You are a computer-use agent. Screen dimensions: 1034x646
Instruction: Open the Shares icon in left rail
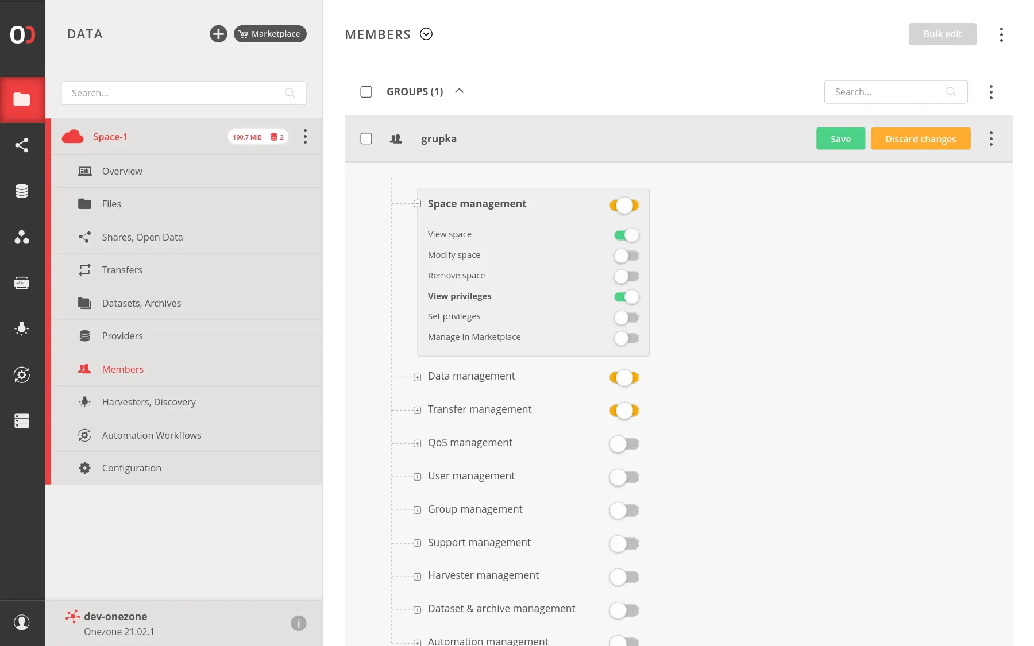pos(22,145)
